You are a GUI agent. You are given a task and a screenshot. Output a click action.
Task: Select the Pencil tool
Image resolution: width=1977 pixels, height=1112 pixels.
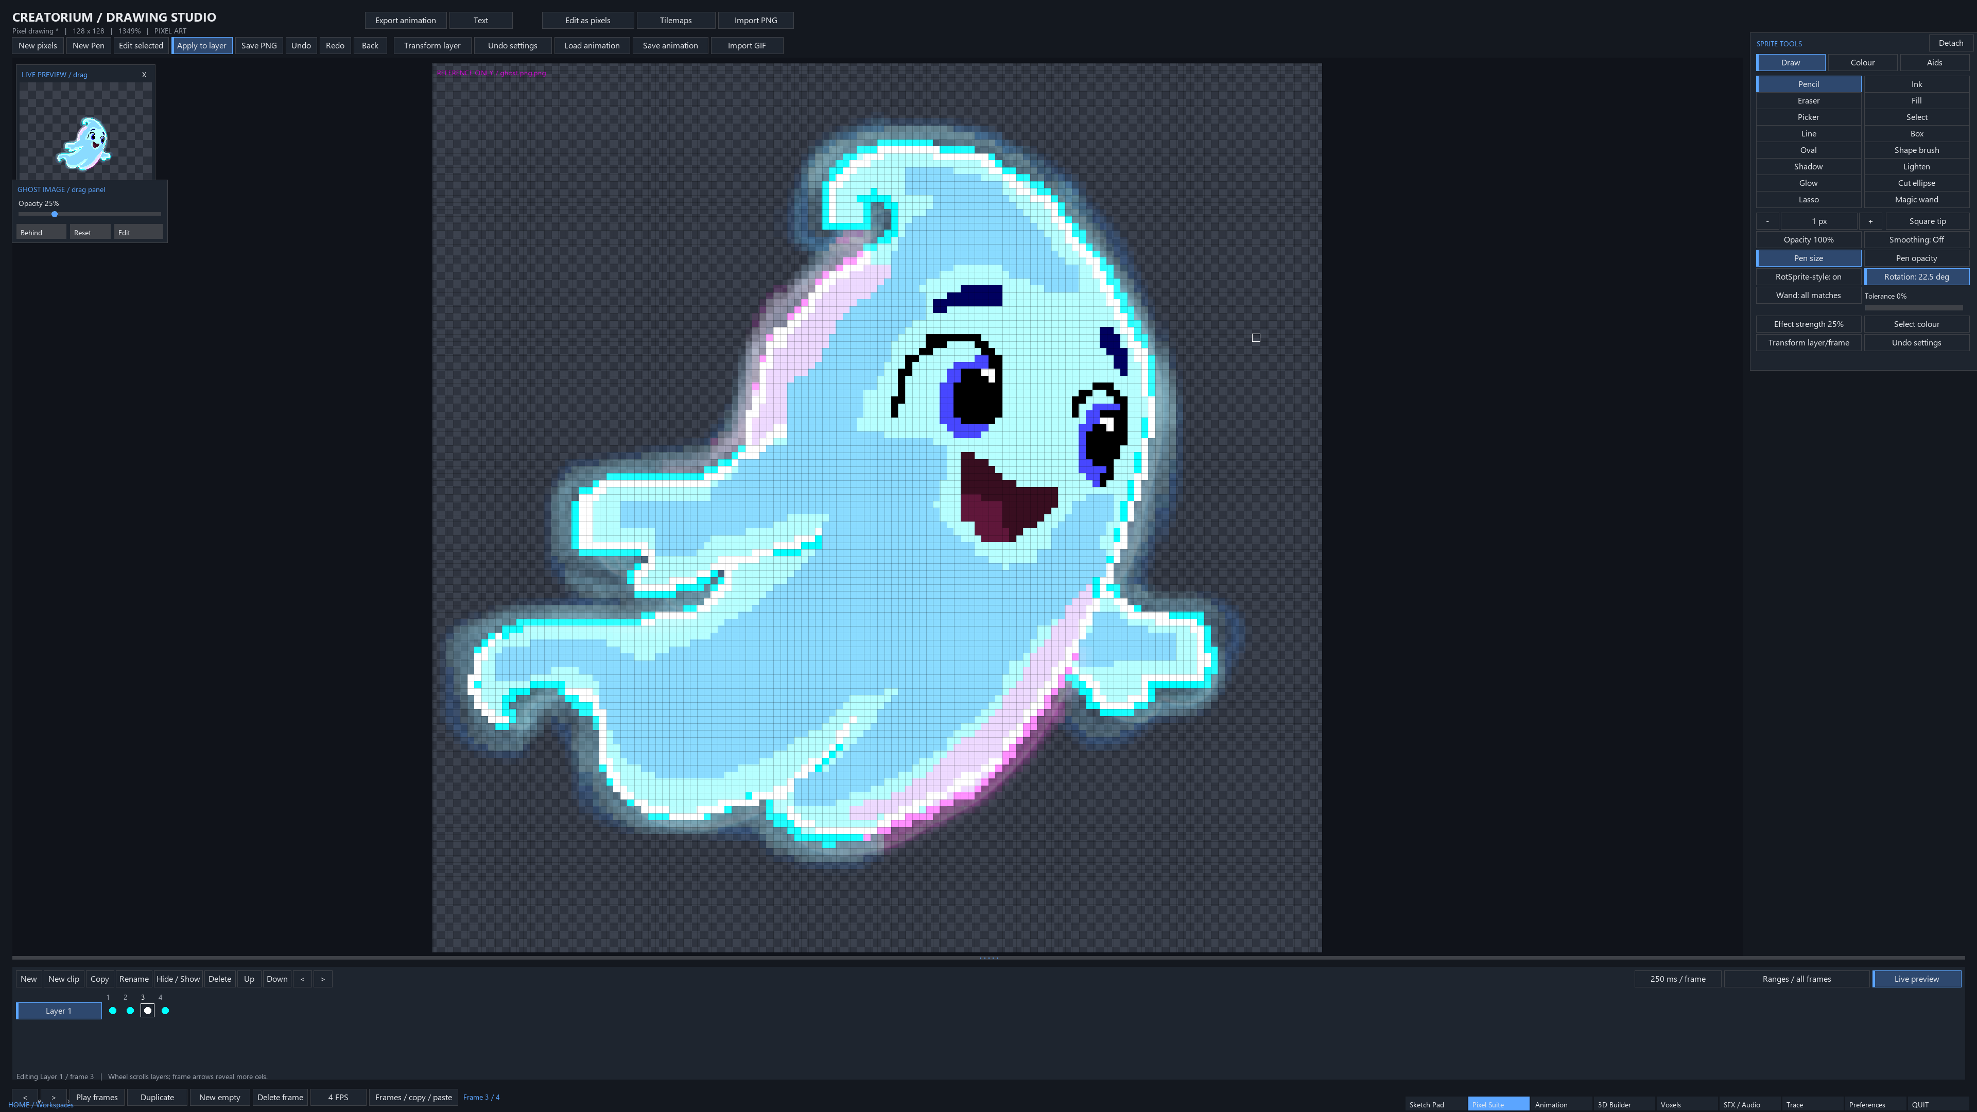(x=1808, y=84)
